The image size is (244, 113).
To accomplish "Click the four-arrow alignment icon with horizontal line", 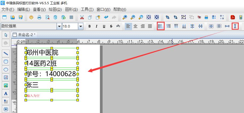I will [x=200, y=26].
